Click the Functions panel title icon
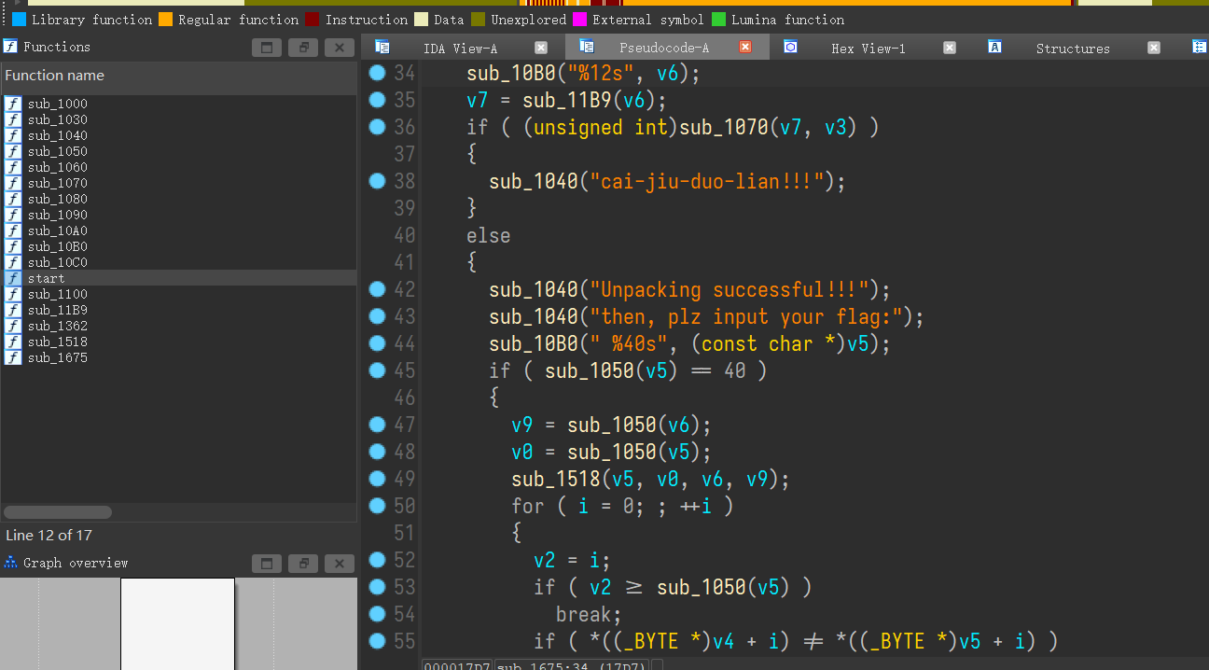Viewport: 1209px width, 670px height. (x=11, y=47)
